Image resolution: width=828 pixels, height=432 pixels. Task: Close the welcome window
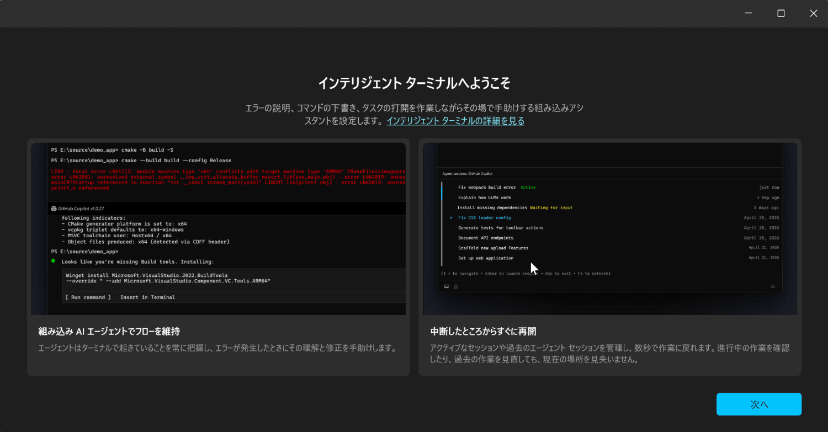click(x=813, y=13)
